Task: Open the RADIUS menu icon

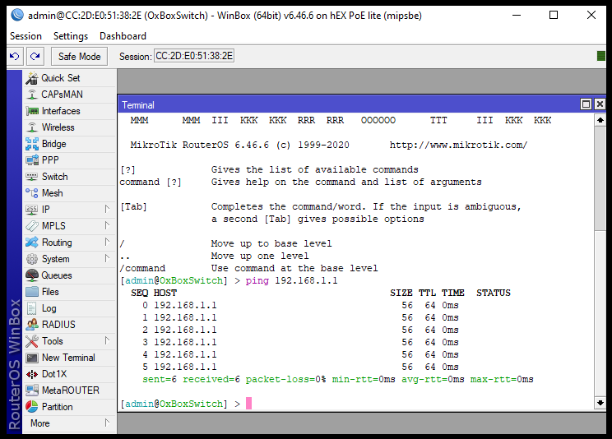Action: pyautogui.click(x=31, y=325)
